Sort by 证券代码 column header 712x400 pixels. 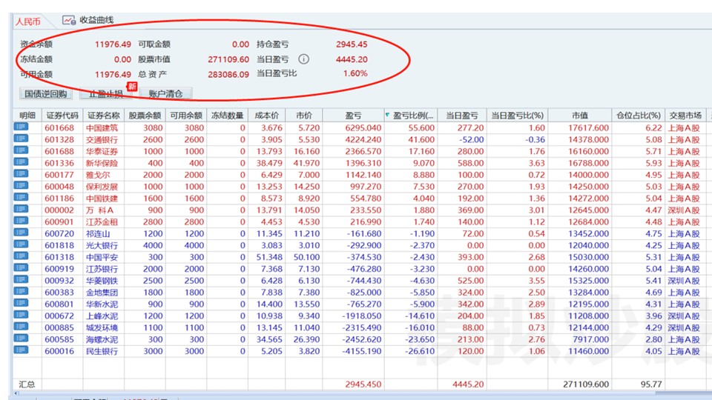pyautogui.click(x=62, y=116)
